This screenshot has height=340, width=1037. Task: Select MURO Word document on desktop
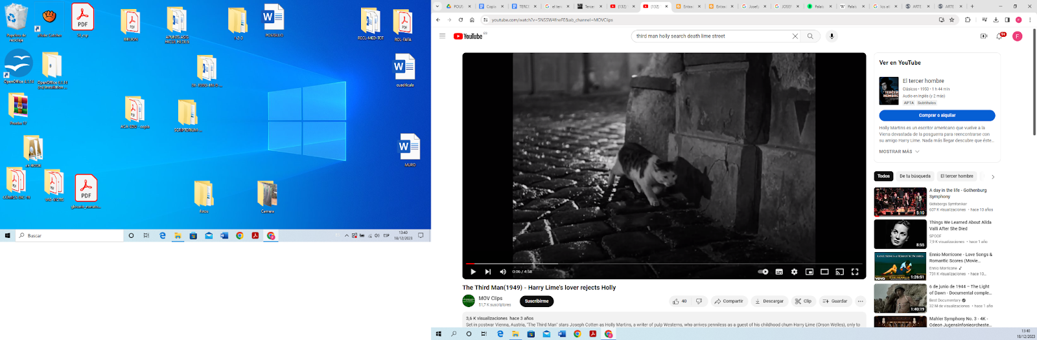(410, 150)
